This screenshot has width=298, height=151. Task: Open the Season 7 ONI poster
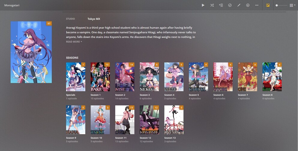[248, 77]
